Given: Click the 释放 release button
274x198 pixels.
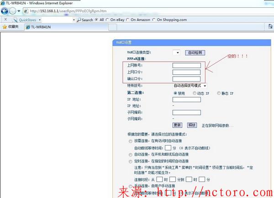Looking at the screenshot, I should coord(192,125).
